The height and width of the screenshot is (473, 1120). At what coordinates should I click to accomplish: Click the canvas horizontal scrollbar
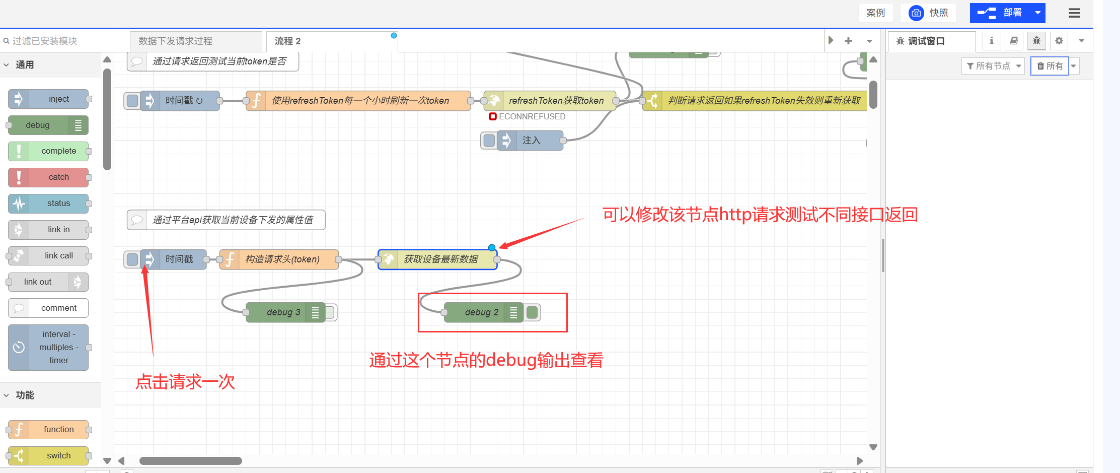191,461
